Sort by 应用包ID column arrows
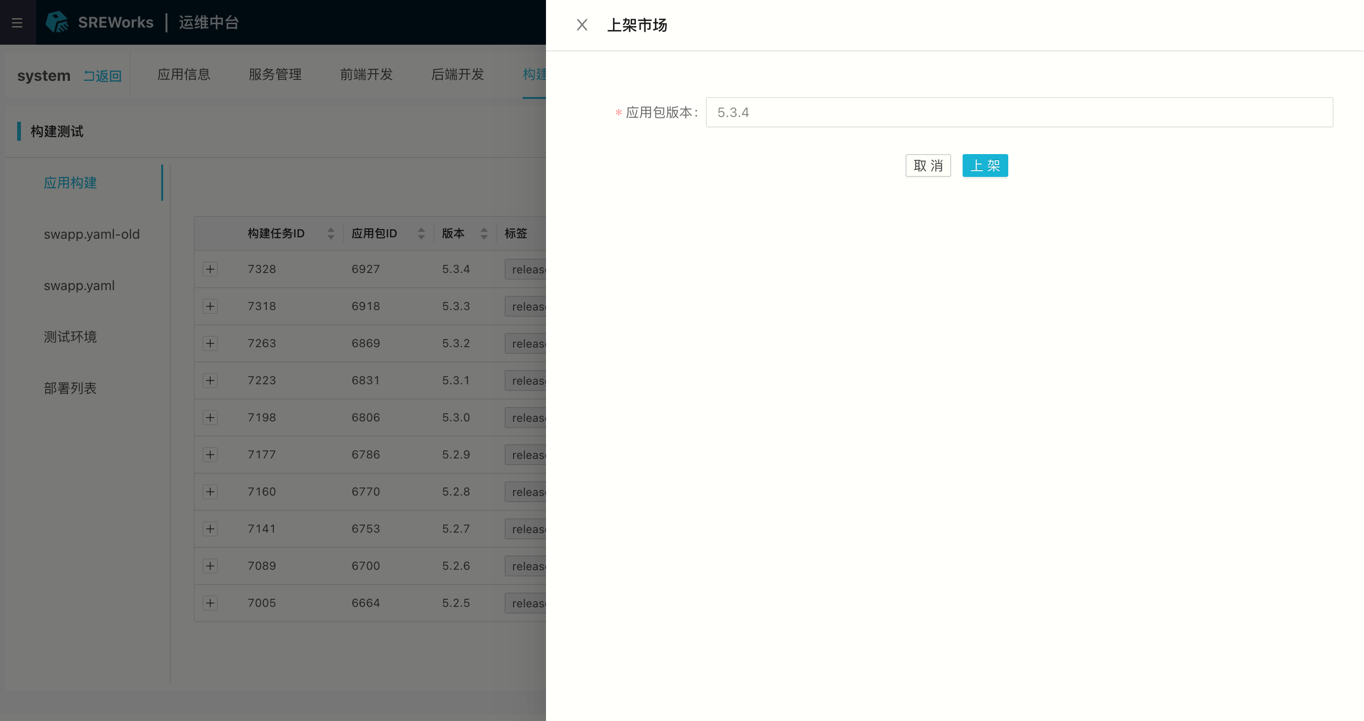 click(421, 234)
